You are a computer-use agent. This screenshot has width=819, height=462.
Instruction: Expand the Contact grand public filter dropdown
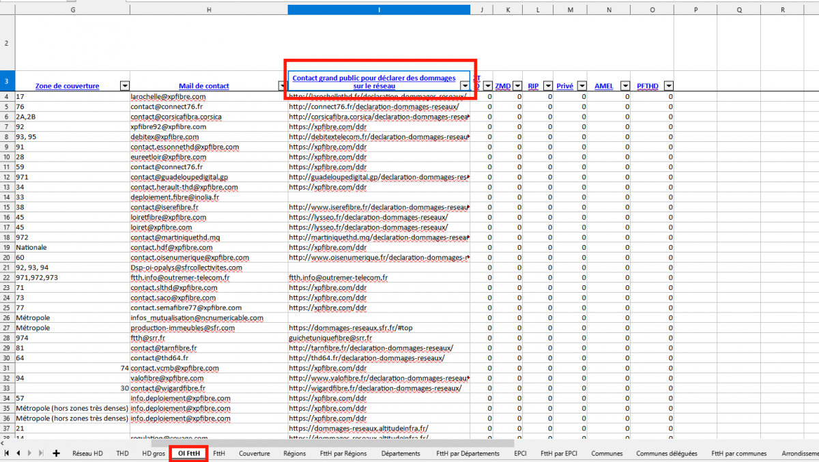465,86
